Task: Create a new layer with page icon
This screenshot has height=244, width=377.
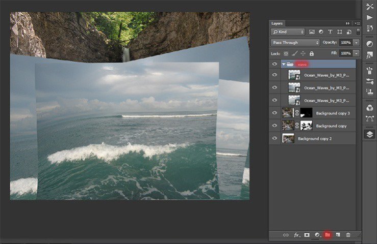Action: [x=338, y=234]
